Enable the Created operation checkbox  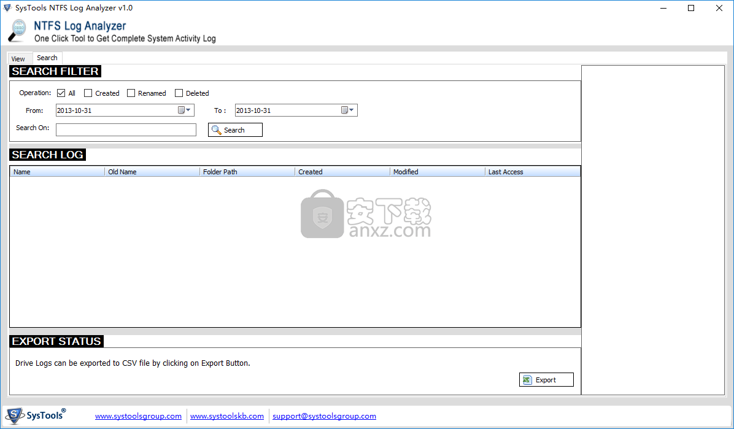(88, 93)
